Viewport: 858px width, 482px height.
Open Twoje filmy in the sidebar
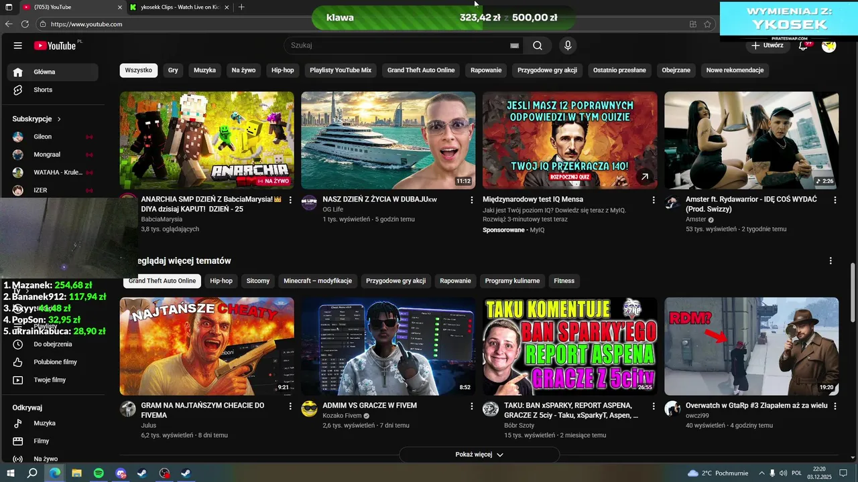(x=52, y=380)
